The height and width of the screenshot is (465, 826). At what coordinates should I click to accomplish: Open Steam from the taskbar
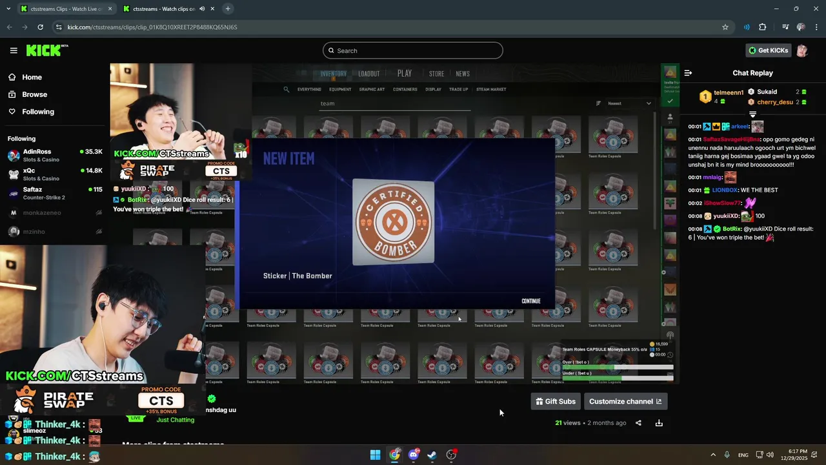[432, 455]
